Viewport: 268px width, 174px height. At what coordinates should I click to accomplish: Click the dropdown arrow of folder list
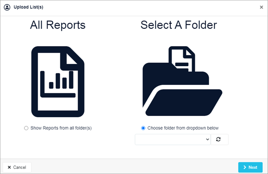pos(207,140)
